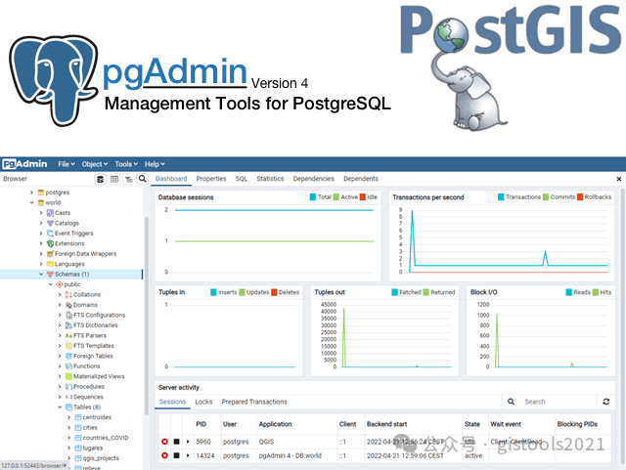The width and height of the screenshot is (626, 470).
Task: Expand the Casts tree node
Action: pyautogui.click(x=41, y=213)
